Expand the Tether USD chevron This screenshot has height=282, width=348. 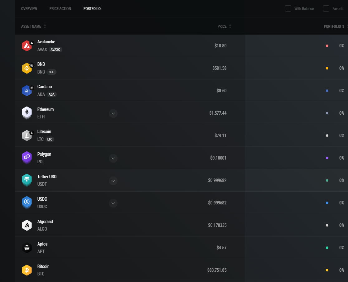pos(113,181)
